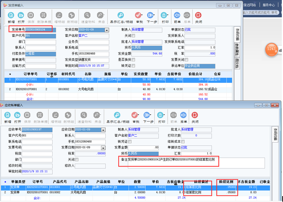The width and height of the screenshot is (283, 202).
Task: Click 打印 printer icon in 发货单输入 toolbar
Action: tap(164, 15)
